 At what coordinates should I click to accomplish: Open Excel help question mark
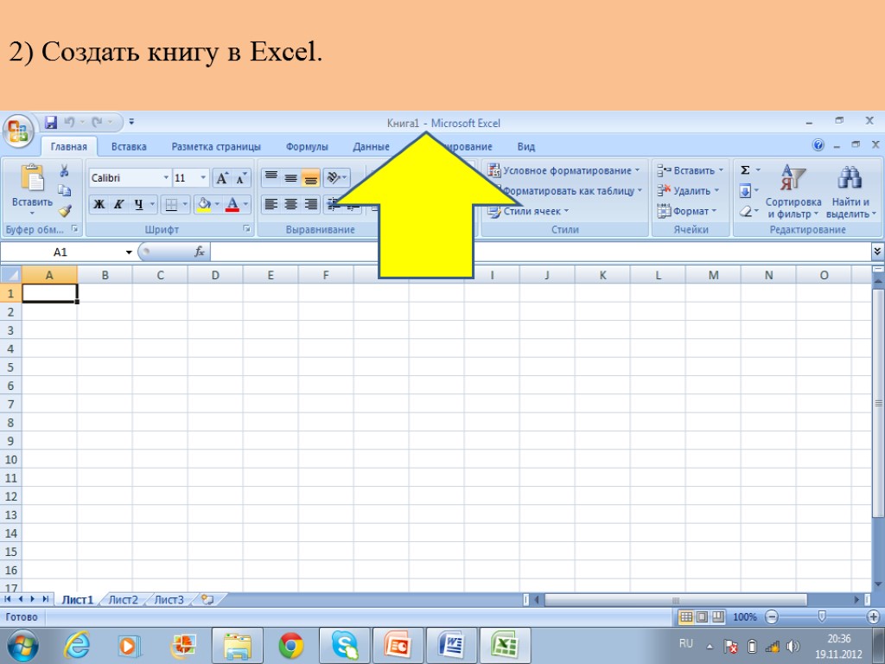(818, 145)
